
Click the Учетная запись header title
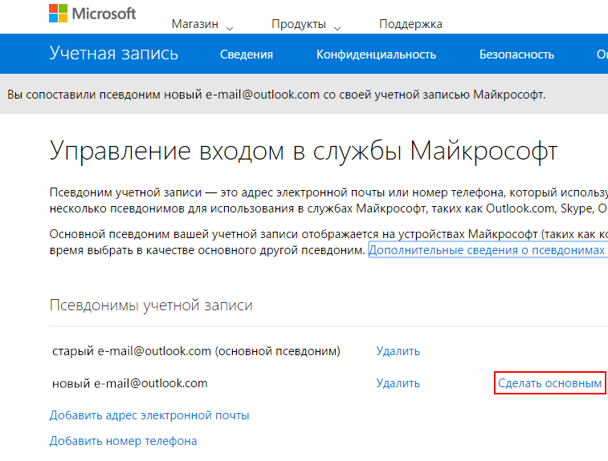pos(113,53)
